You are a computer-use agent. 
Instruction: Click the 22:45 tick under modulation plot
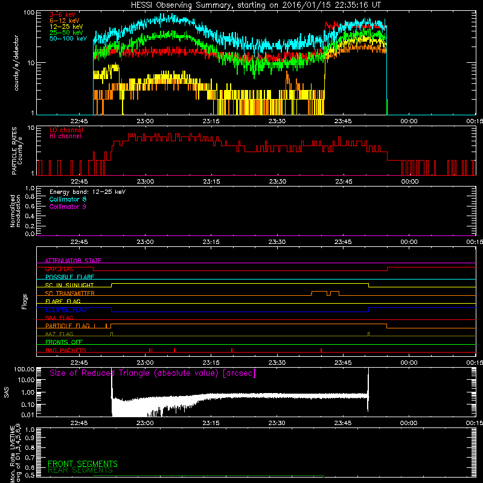(79, 242)
